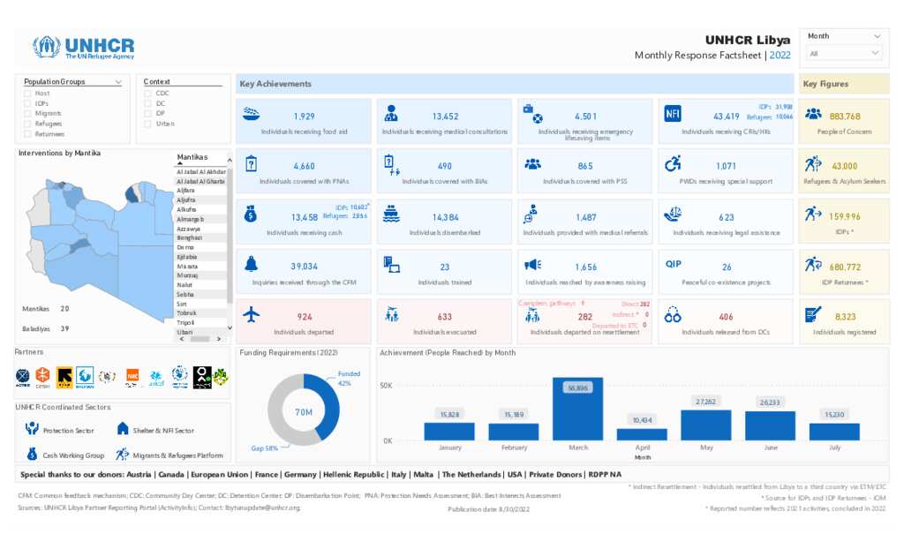Image resolution: width=904 pixels, height=534 pixels.
Task: Click the medical referrals icon
Action: (531, 214)
